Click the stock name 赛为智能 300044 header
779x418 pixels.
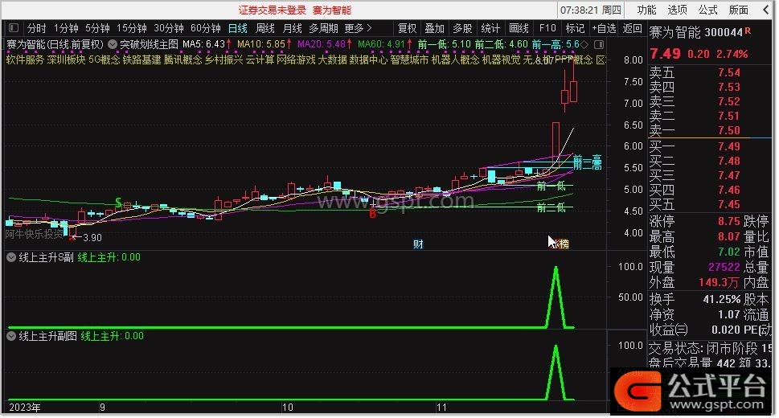(x=695, y=33)
